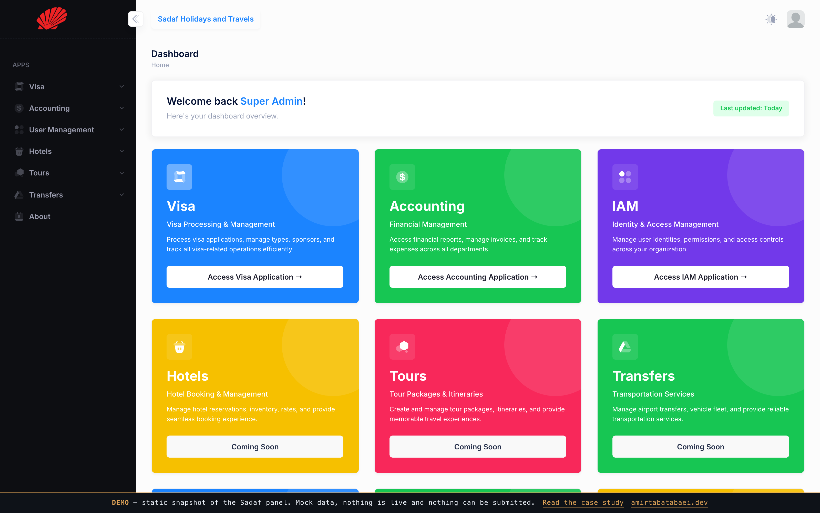The height and width of the screenshot is (513, 820).
Task: Click the About icon in sidebar
Action: pos(19,216)
